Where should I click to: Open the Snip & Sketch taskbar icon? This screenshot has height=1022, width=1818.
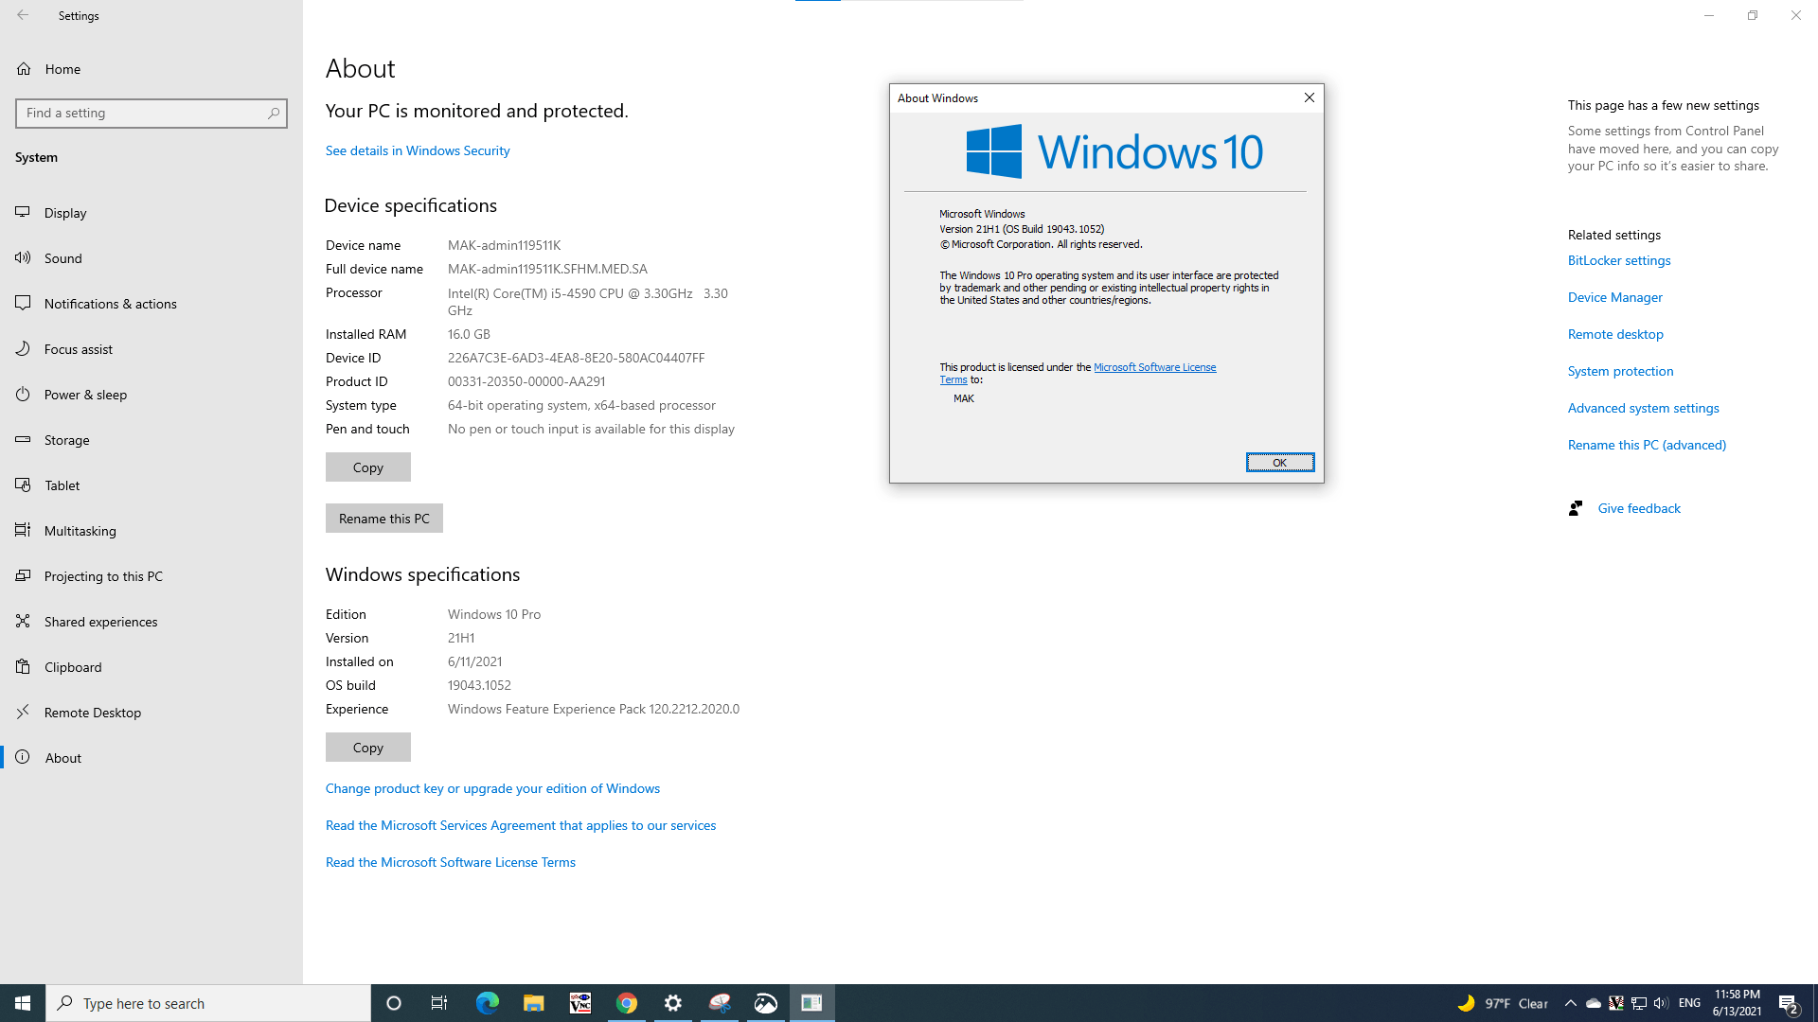[x=720, y=1003]
